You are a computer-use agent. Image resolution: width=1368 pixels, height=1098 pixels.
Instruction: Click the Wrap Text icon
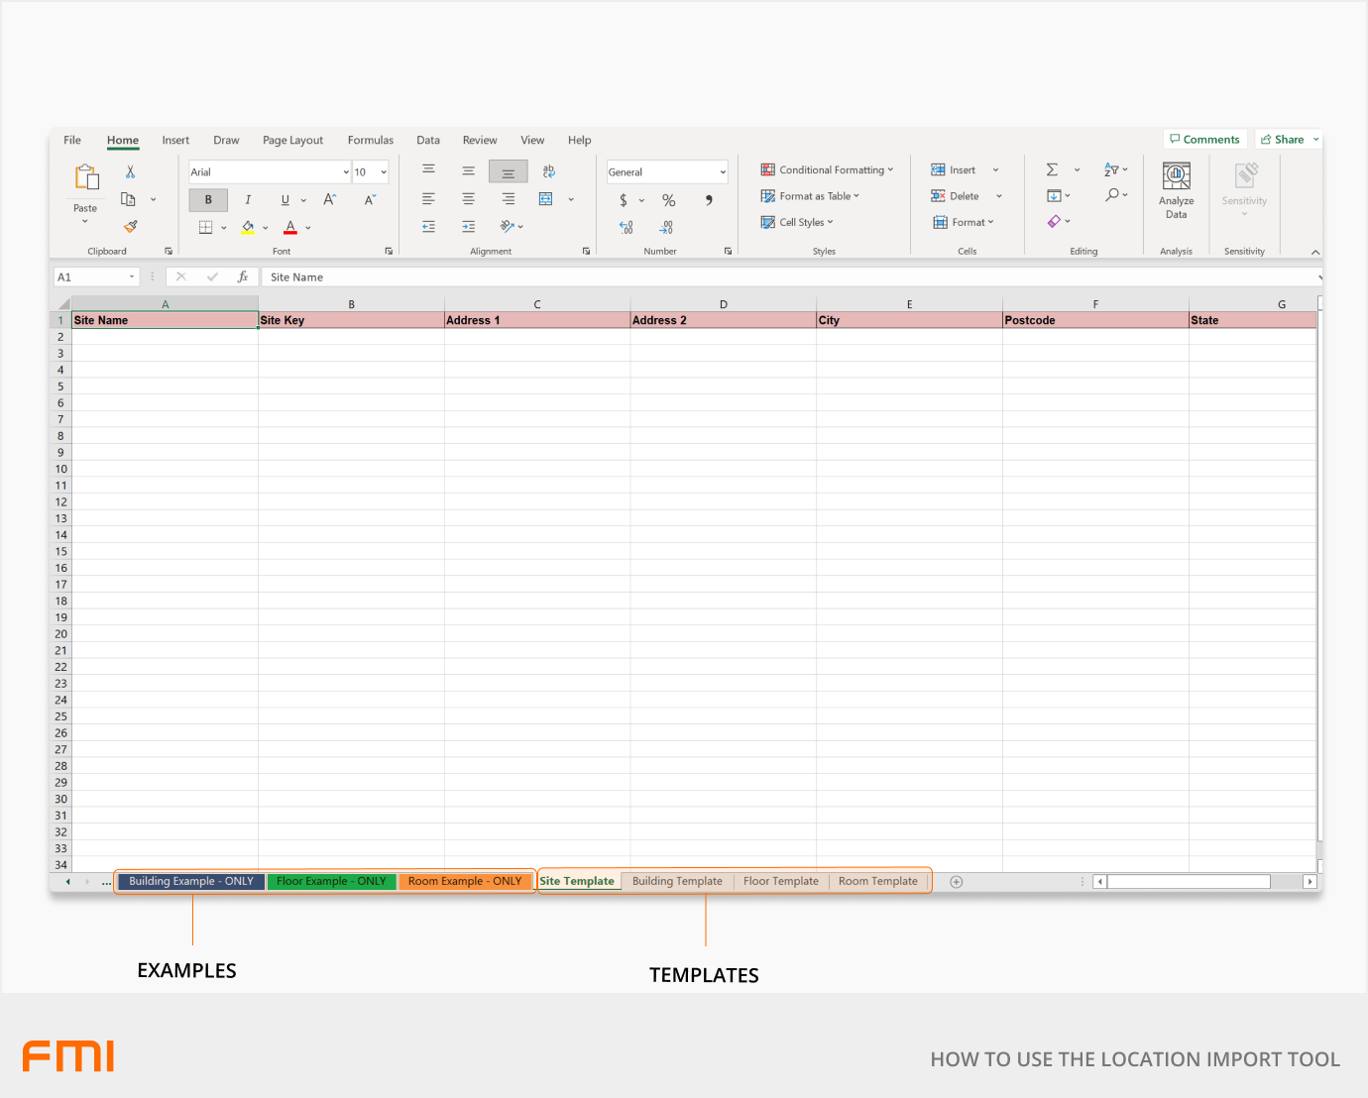(548, 171)
